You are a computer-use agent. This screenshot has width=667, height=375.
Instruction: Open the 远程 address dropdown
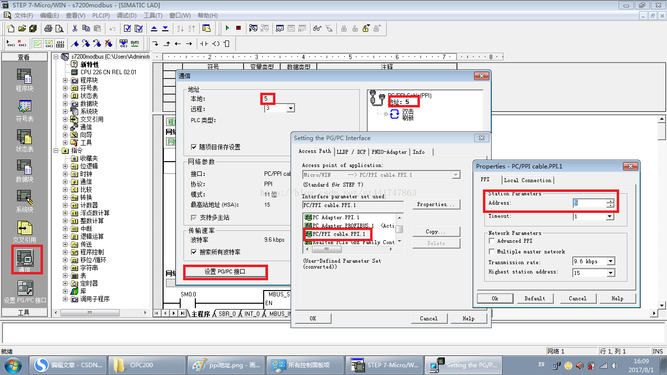coord(291,108)
